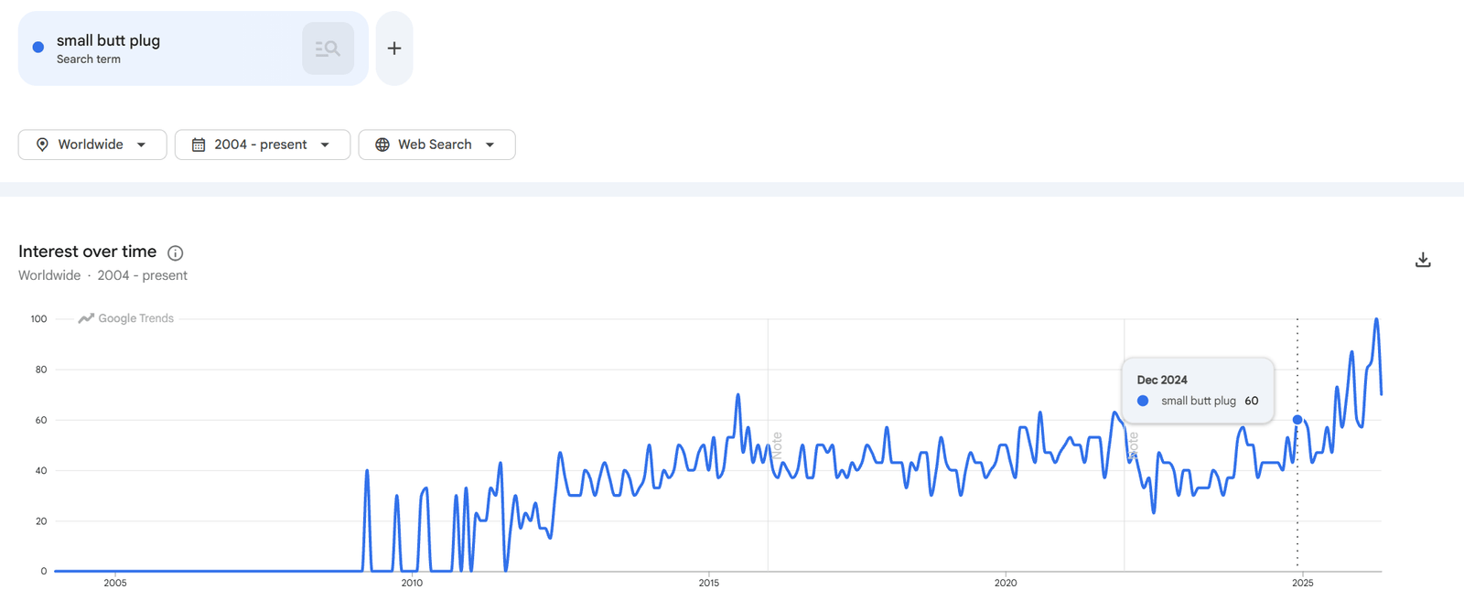Image resolution: width=1464 pixels, height=611 pixels.
Task: Click the 40 y-axis value
Action: 41,471
